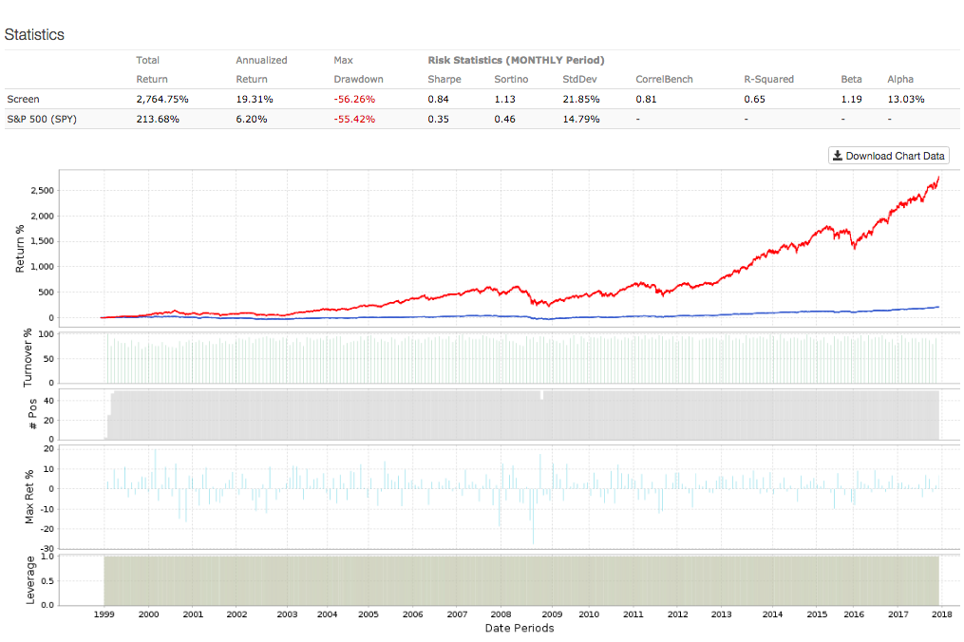Click the Sortino column header
Screen dimensions: 964x642
511,79
